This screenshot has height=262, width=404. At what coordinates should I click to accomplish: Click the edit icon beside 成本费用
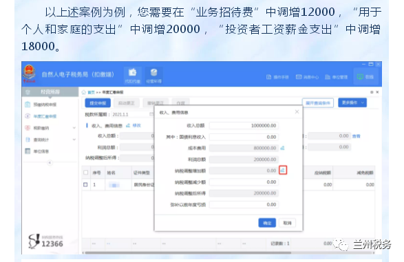283,148
